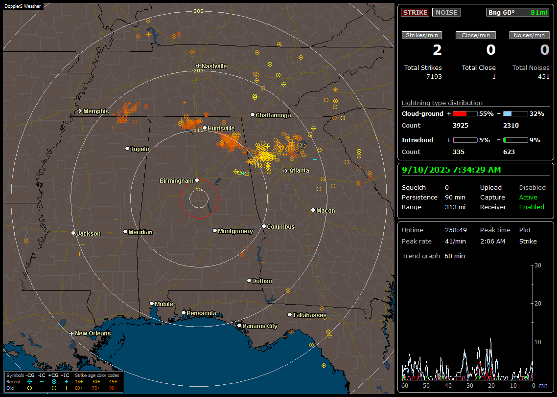Screen dimensions: 557x397
Task: Click the Peak time value 2:06 AM
Action: click(x=492, y=241)
